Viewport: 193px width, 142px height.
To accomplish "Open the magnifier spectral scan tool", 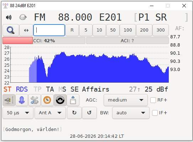I will 11,30.
